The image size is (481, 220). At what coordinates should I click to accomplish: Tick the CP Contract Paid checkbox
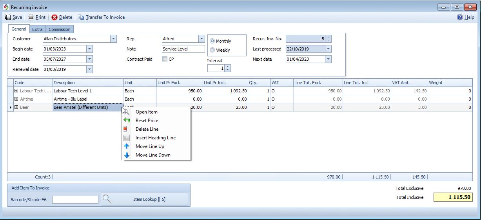tap(165, 59)
